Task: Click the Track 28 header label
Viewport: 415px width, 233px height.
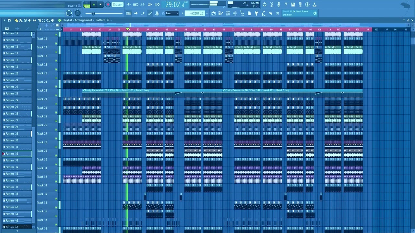Action: click(42, 142)
